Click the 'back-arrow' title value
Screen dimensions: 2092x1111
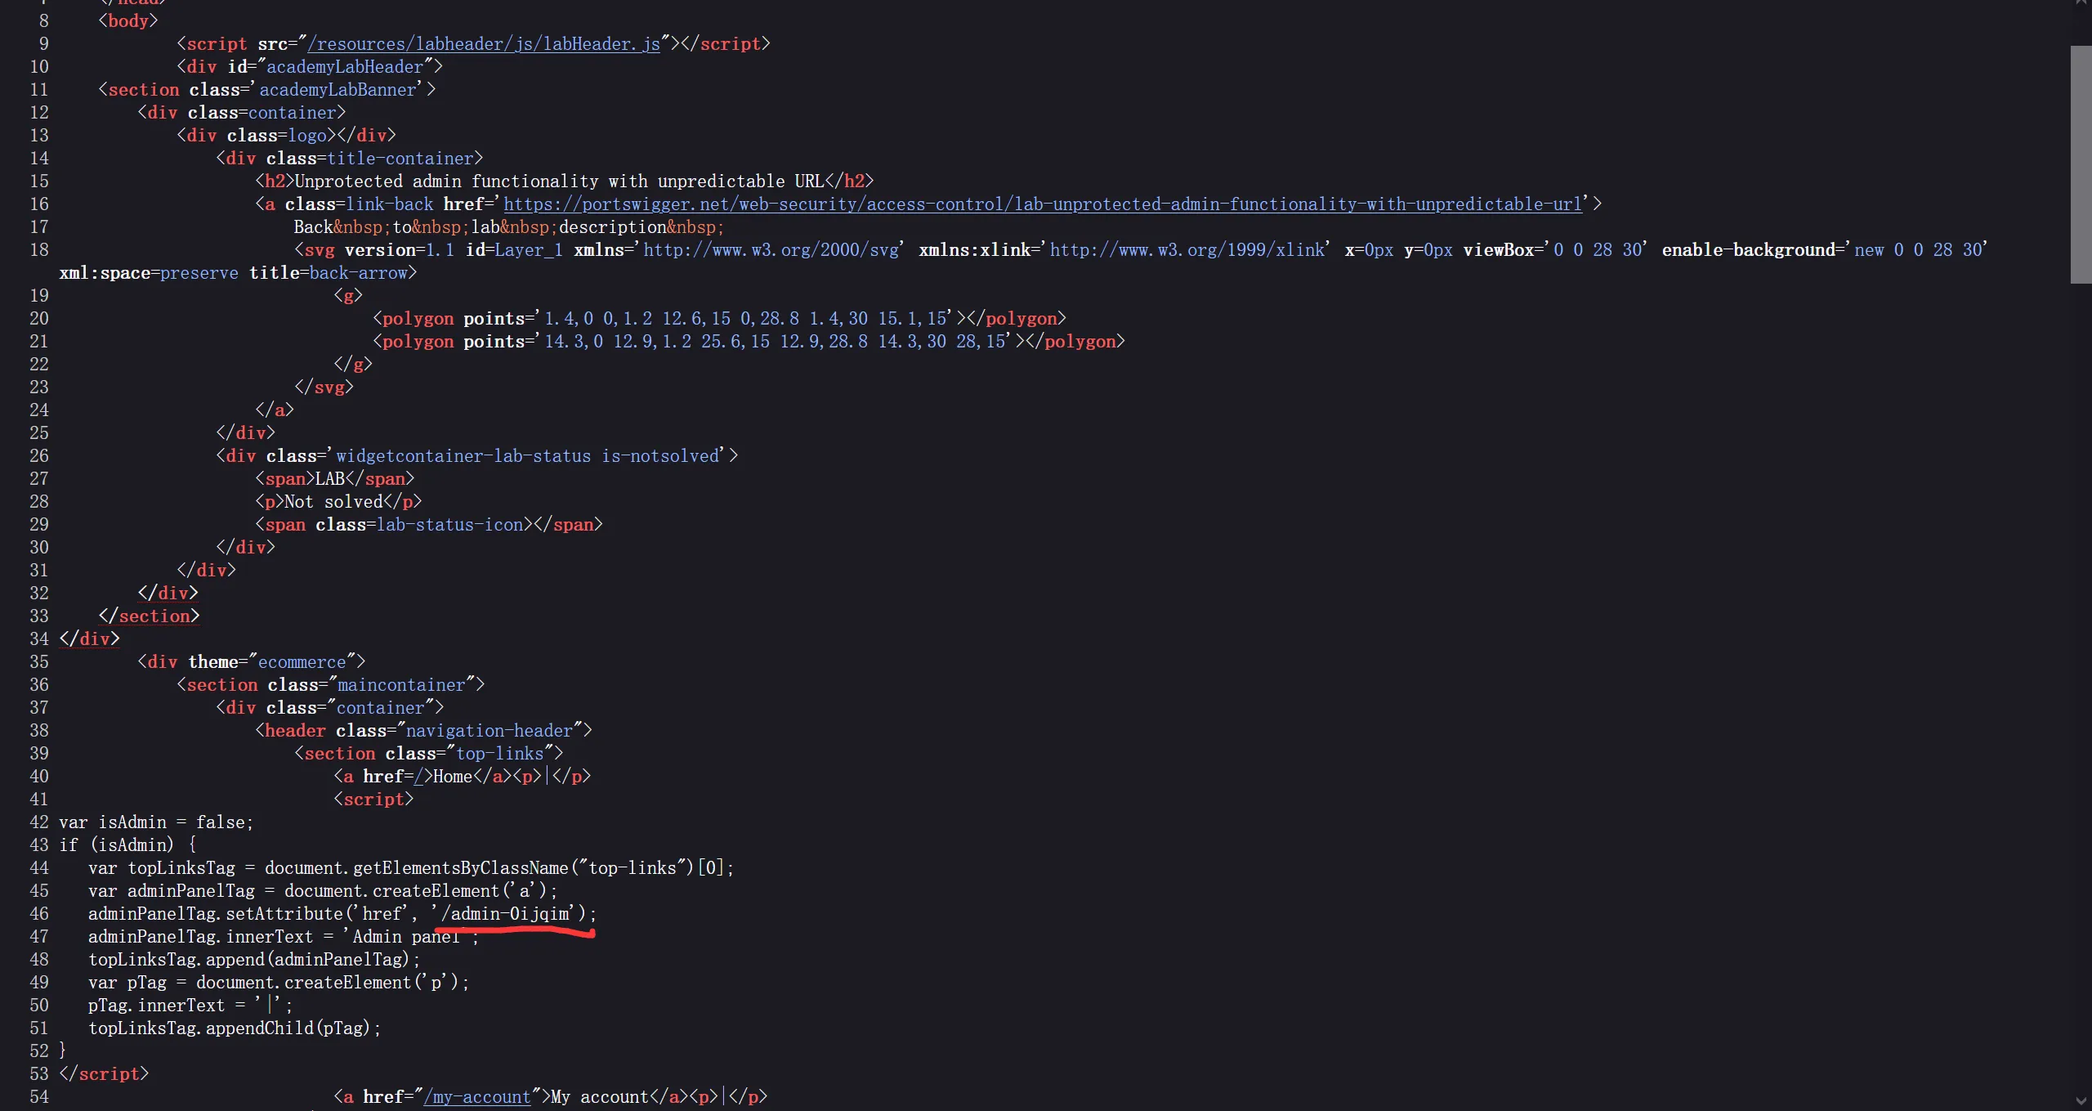pos(358,272)
